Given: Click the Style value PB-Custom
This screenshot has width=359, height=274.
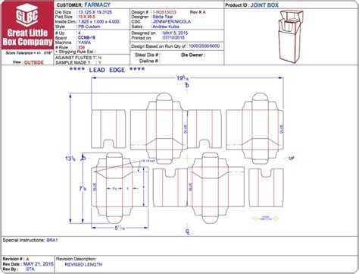Looking at the screenshot, I should [x=89, y=27].
